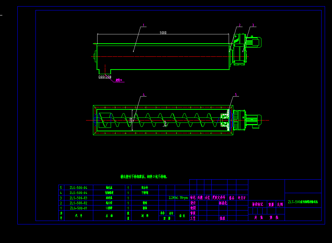Click the 年月日 date header cell
This screenshot has width=332, height=243.
pos(242,198)
